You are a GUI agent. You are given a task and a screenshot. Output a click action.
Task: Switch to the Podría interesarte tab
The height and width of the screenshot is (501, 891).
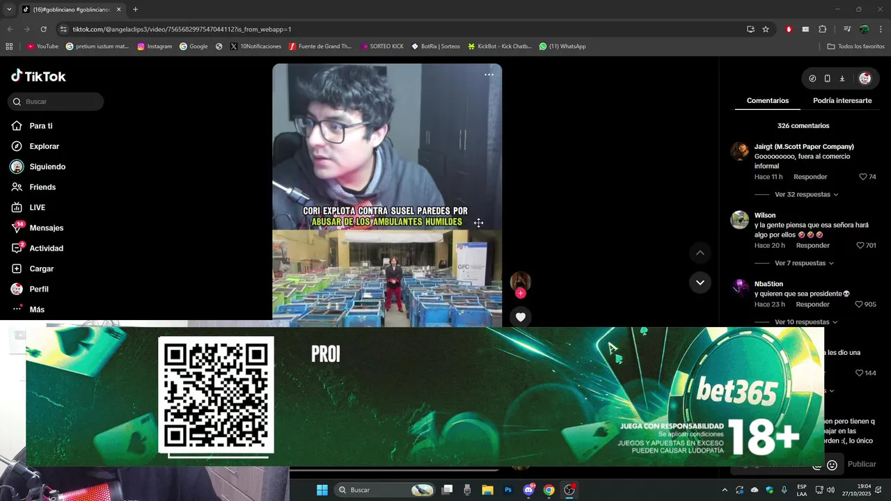[842, 101]
